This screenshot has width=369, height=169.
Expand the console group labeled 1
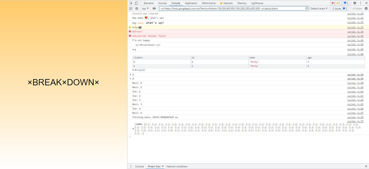[x=131, y=74]
